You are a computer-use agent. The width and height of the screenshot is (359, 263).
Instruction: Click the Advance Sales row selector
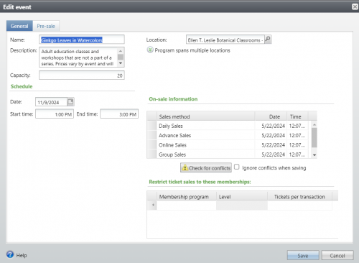(x=151, y=135)
